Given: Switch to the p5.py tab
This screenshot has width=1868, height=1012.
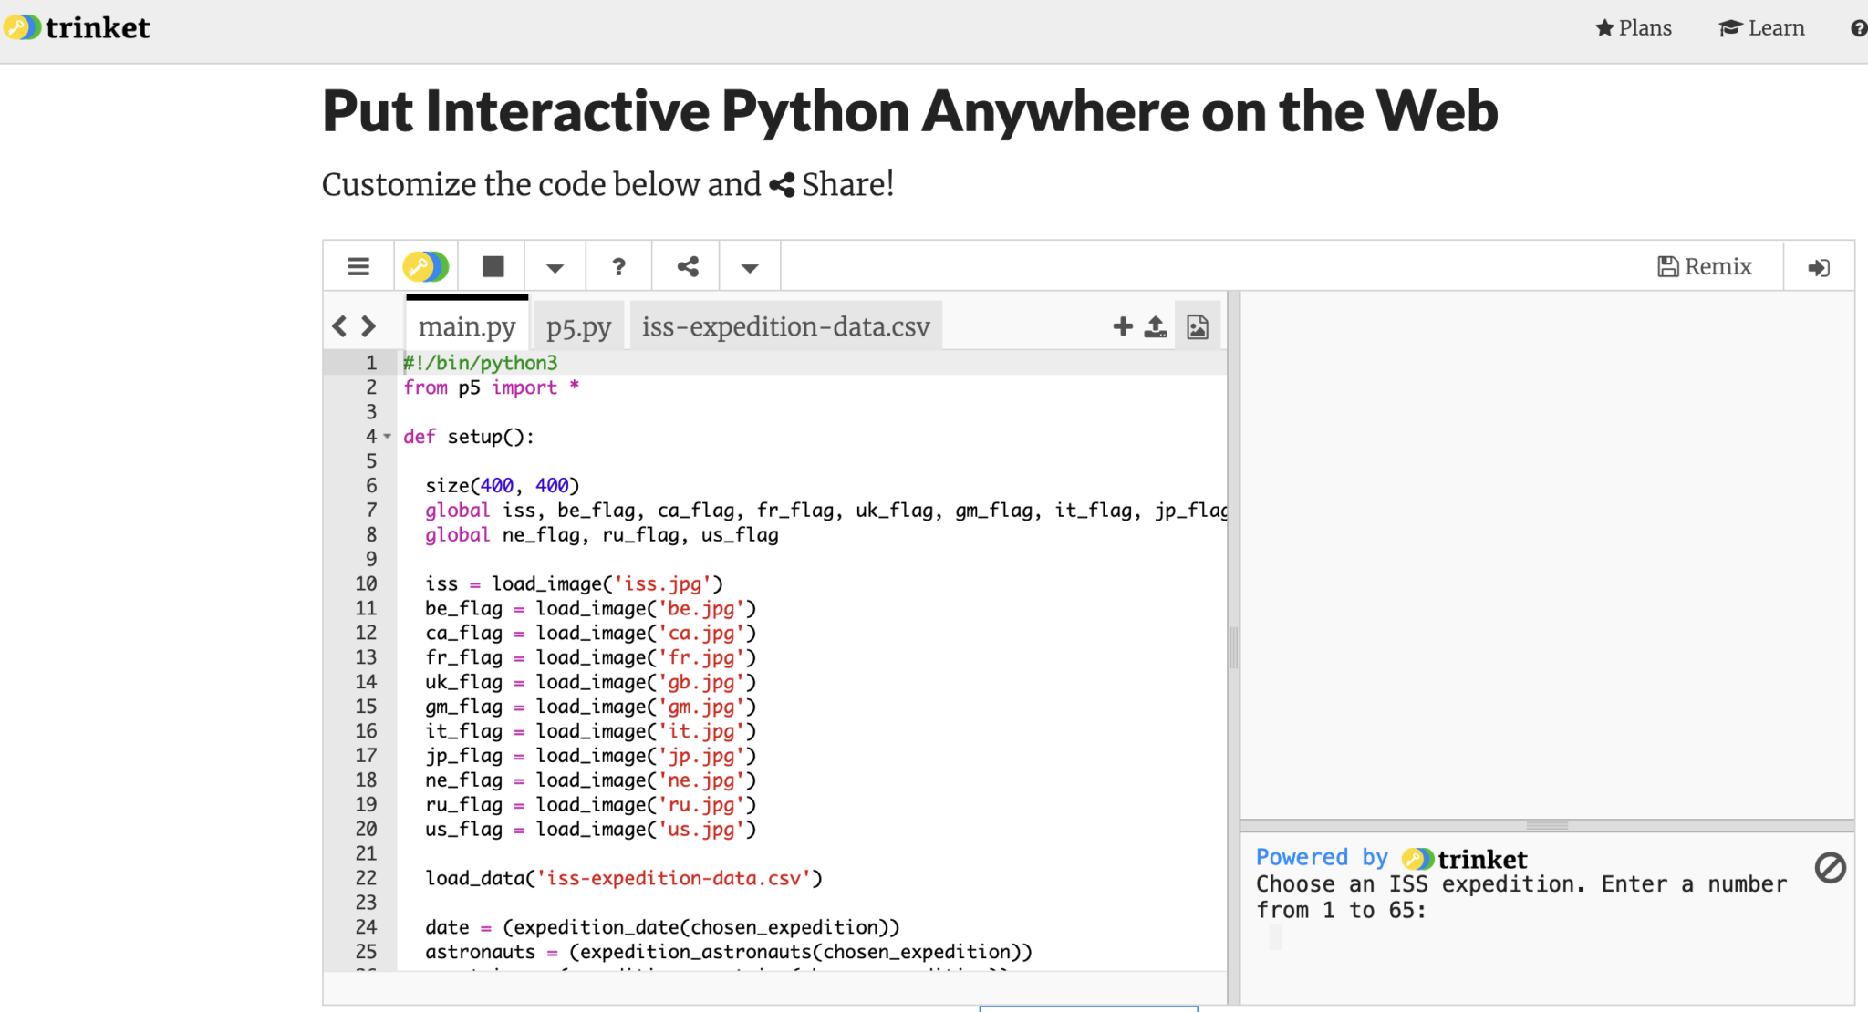Looking at the screenshot, I should pos(578,326).
